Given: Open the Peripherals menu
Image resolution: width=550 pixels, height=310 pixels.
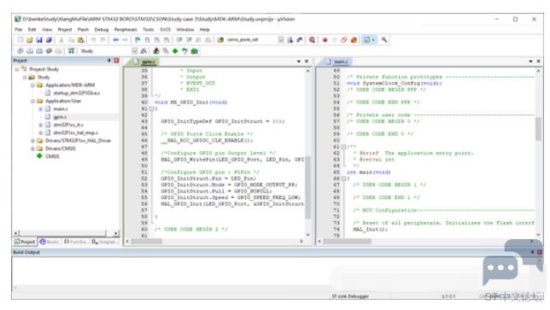Looking at the screenshot, I should (126, 30).
